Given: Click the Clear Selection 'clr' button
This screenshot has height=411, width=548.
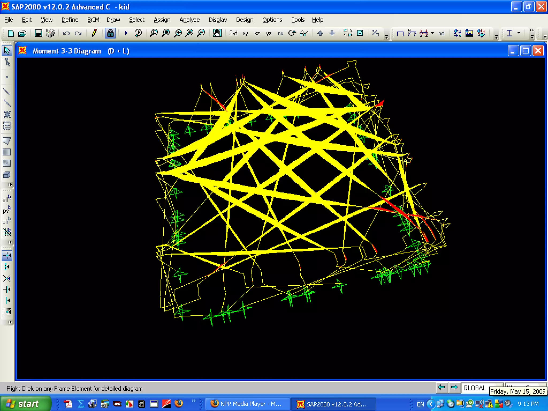Looking at the screenshot, I should pyautogui.click(x=7, y=221).
